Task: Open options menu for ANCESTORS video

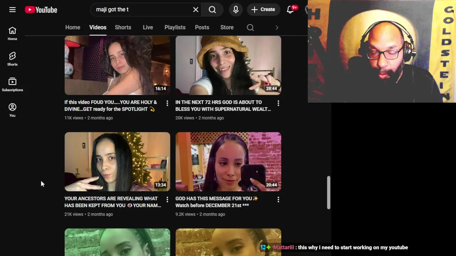Action: 167,199
